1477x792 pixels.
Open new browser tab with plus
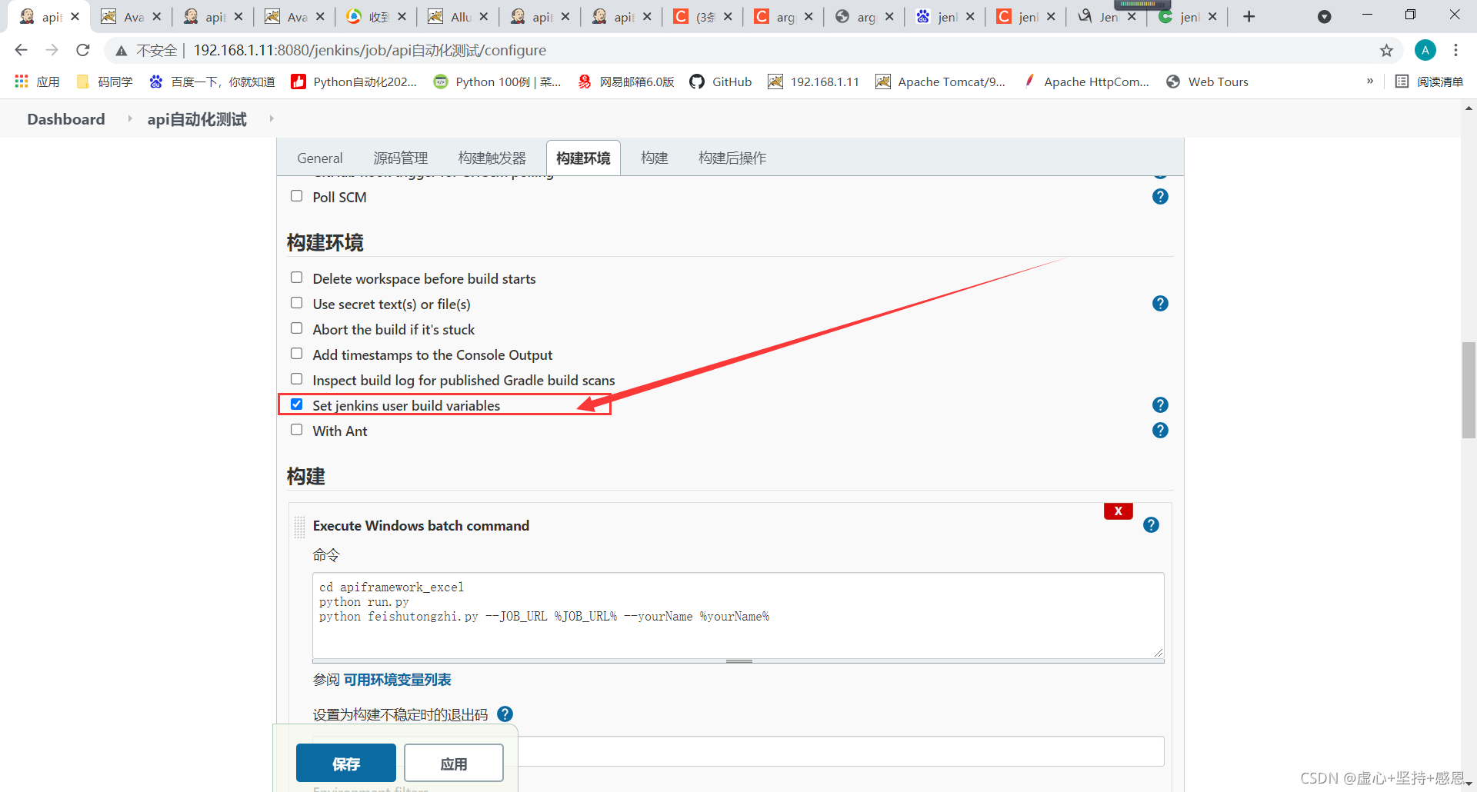(x=1249, y=17)
